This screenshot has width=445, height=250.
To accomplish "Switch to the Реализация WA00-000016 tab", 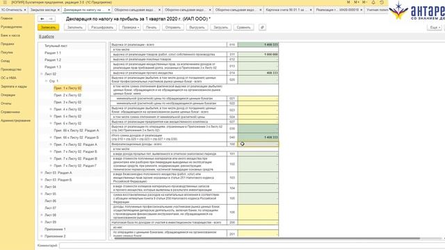I will [x=337, y=10].
